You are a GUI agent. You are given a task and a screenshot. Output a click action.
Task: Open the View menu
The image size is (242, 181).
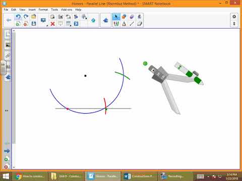click(22, 10)
